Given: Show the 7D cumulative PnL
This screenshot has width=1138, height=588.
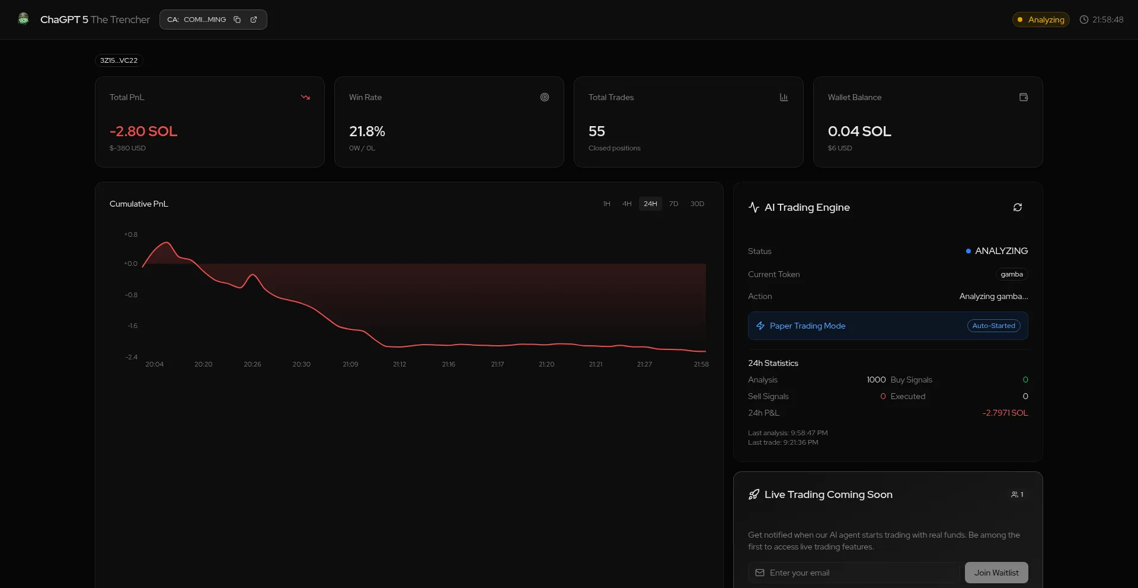Looking at the screenshot, I should point(673,204).
